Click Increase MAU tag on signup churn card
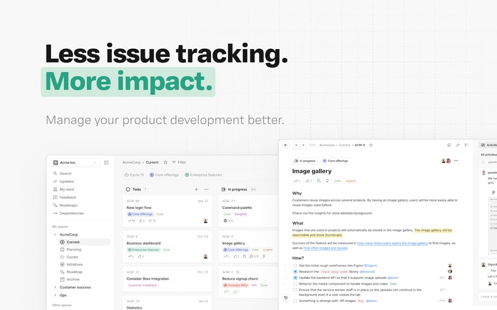497x310 pixels. coord(236,285)
